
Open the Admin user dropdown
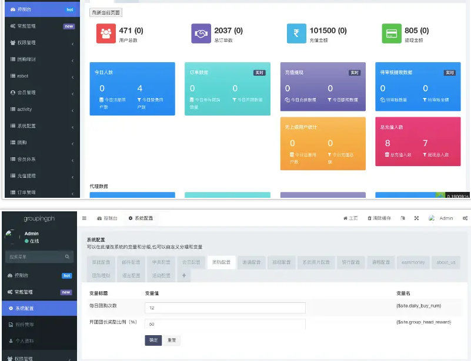point(441,218)
